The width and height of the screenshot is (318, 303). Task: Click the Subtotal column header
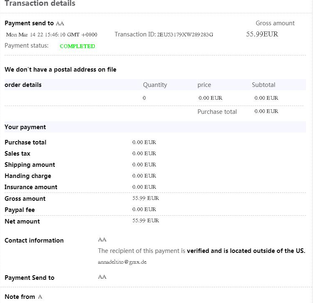(263, 85)
